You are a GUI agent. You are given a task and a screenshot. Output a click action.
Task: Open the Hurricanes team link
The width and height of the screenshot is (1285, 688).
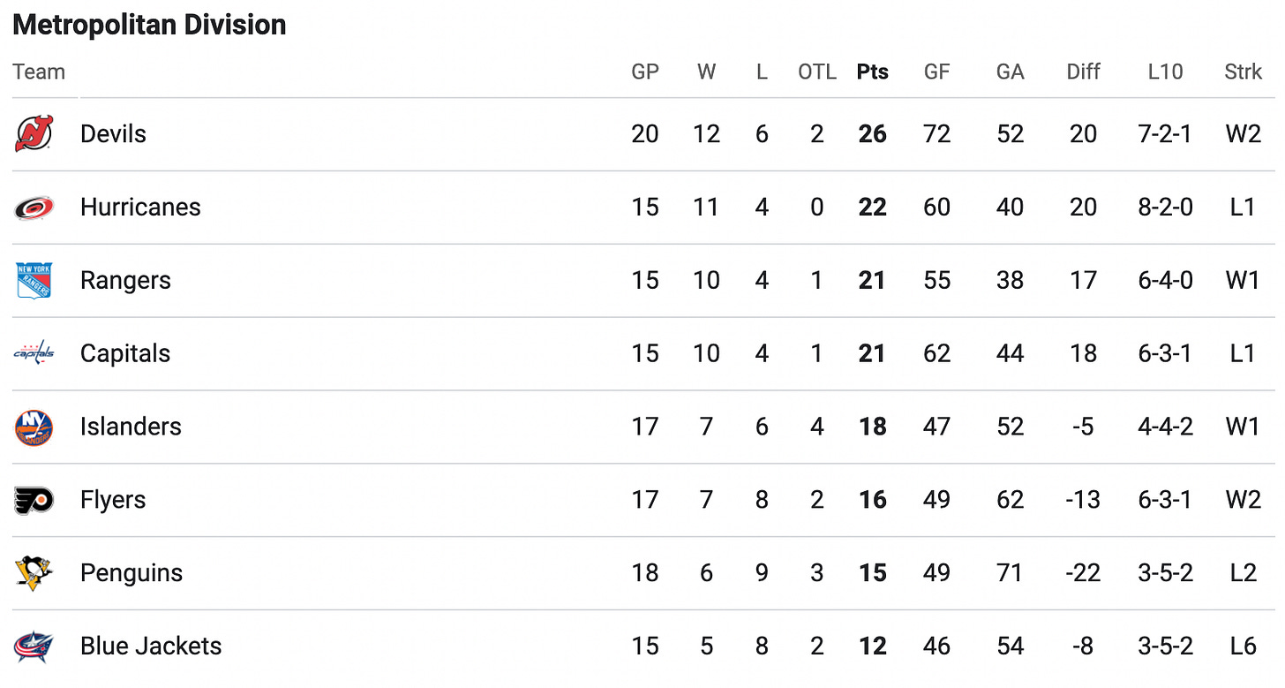click(x=140, y=208)
